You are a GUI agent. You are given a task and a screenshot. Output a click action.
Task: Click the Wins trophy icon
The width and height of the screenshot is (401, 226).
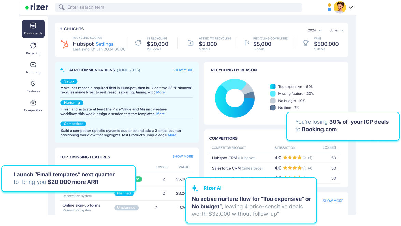coord(305,43)
